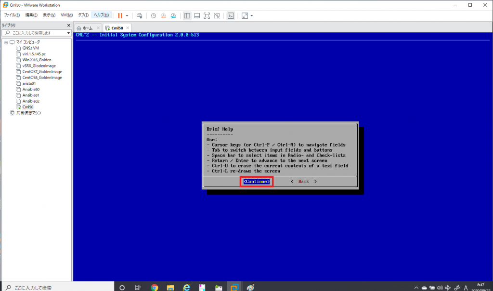Click the Continue button in the dialog
Screen dimensions: 493x291
(256, 181)
